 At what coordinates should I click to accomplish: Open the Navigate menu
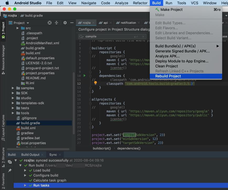(89, 3)
